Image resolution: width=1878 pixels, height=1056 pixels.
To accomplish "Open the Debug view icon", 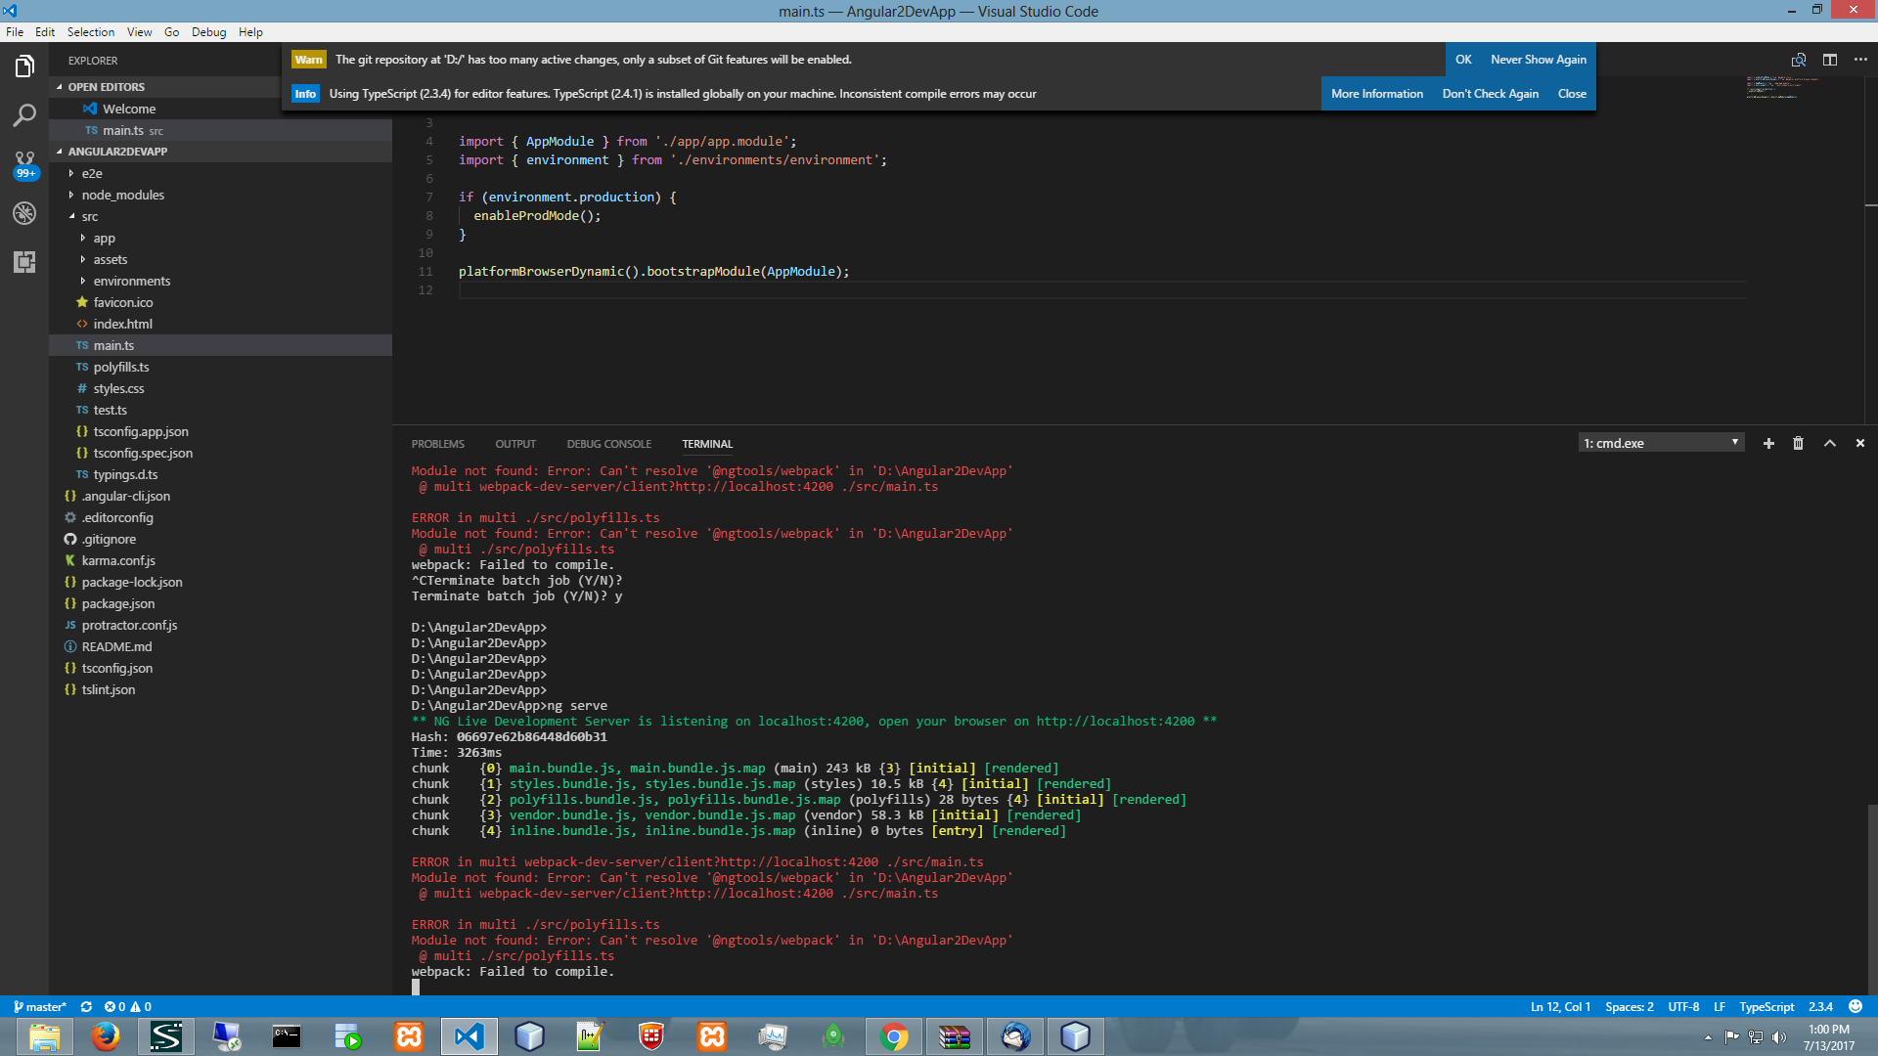I will coord(24,213).
